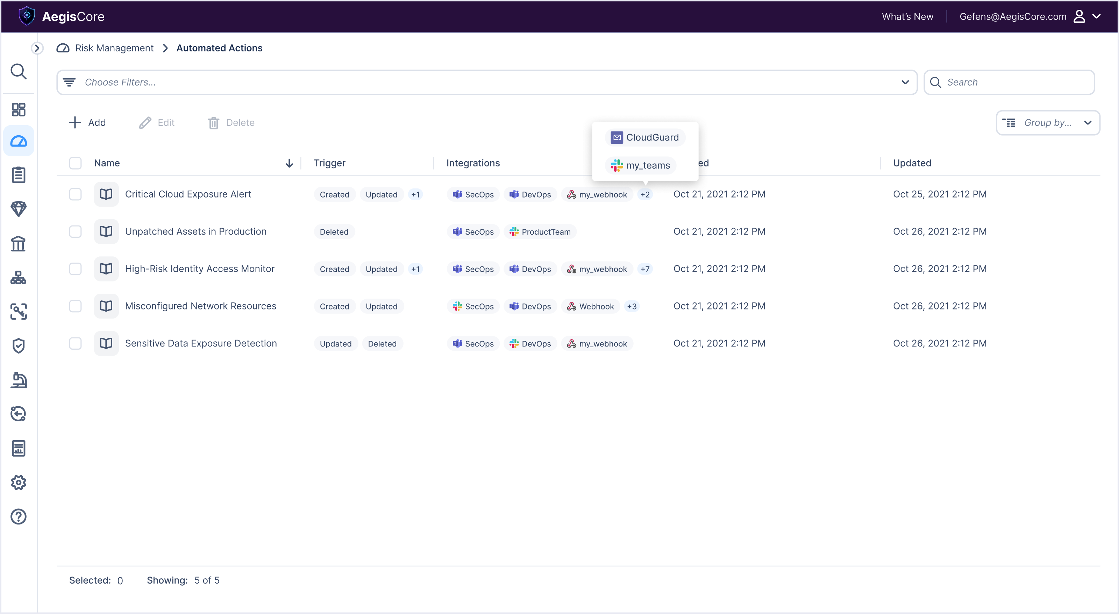Viewport: 1119px width, 614px height.
Task: Open the dashboard grid icon in sidebar
Action: pos(18,109)
